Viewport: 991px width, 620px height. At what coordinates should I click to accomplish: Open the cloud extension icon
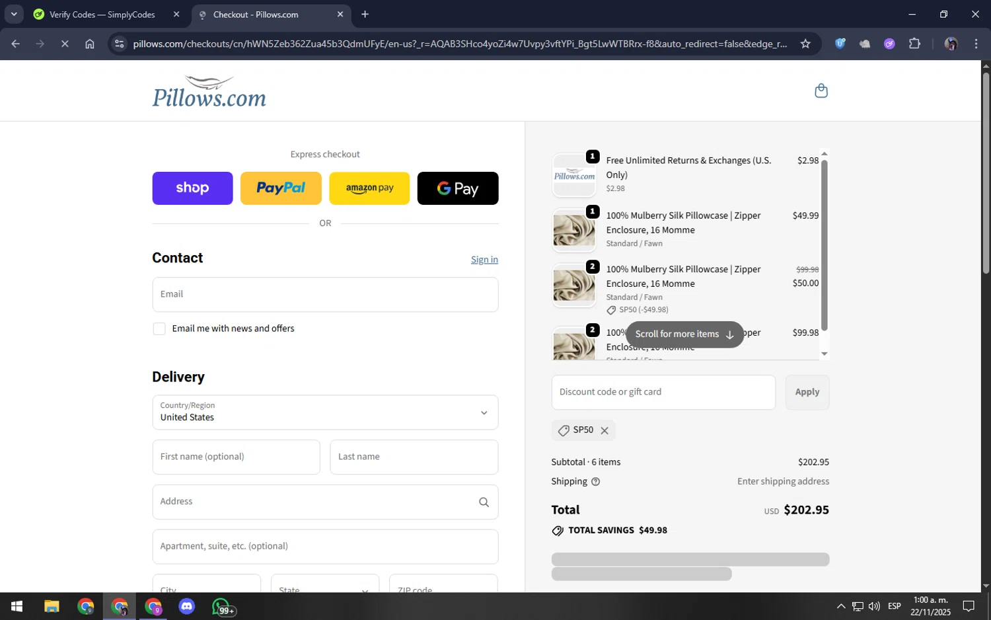(x=865, y=44)
